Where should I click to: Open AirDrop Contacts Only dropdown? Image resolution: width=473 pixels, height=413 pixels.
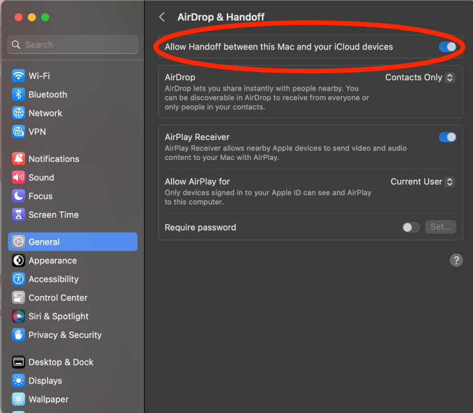[420, 77]
